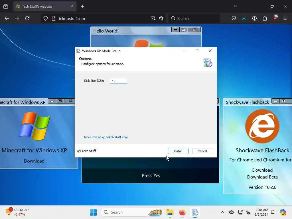This screenshot has width=292, height=219.
Task: Click the Install button in XP Mode Setup
Action: coord(178,151)
